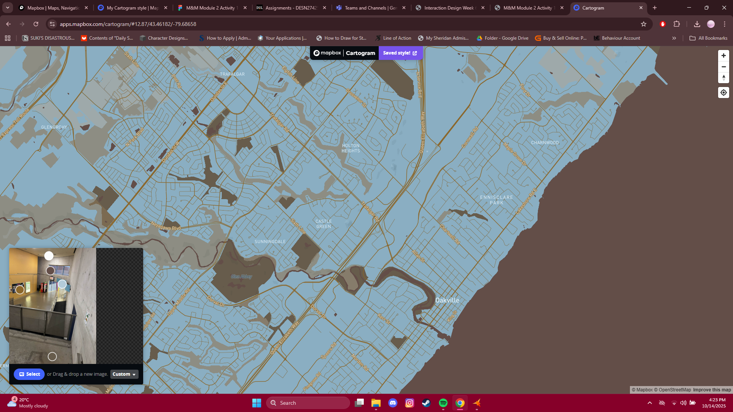733x412 pixels.
Task: Reload the Cartogram page
Action: [x=36, y=24]
